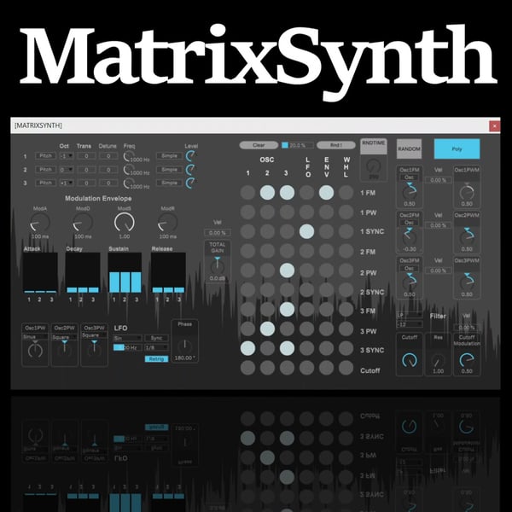Click the Osc2FM knob
Viewport: 512px width, 512px height.
pos(409,237)
